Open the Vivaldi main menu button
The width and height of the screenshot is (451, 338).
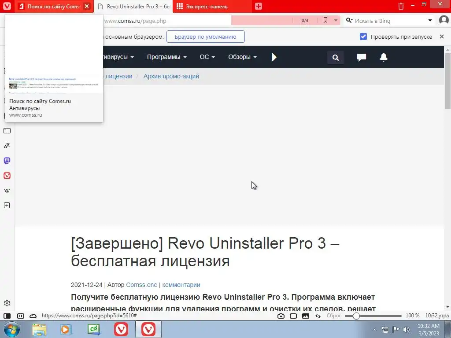point(7,6)
